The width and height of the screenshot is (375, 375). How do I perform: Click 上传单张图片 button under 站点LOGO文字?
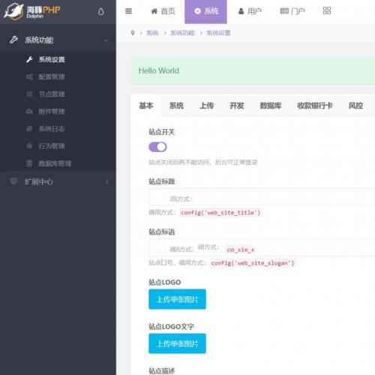pos(177,343)
